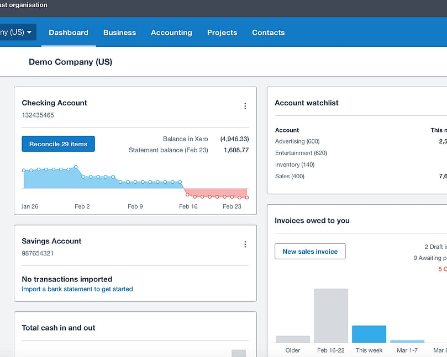Image resolution: width=447 pixels, height=357 pixels.
Task: Click the last red point on balance chart
Action: coord(247,197)
